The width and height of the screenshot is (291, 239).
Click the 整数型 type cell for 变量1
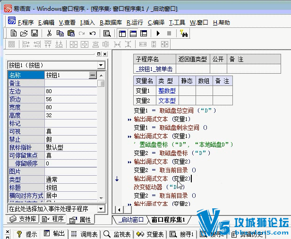tap(167, 91)
